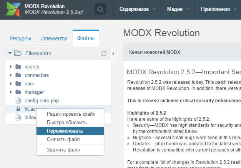241x168 pixels.
Task: Choose Переименовать in context menu
Action: tap(70, 131)
